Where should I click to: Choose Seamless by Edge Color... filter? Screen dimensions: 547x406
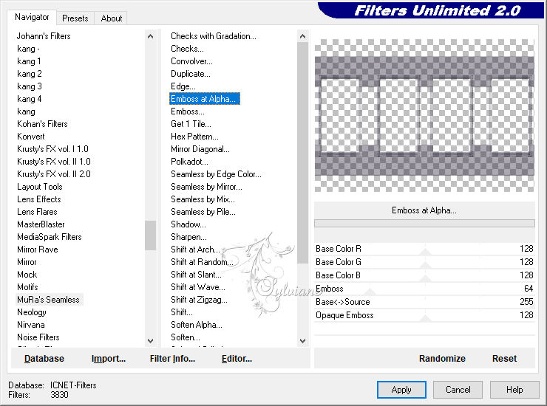point(216,174)
